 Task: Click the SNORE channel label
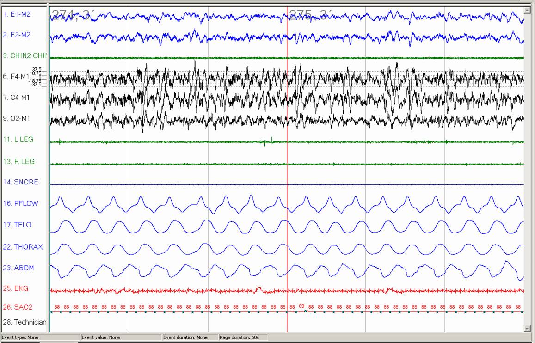[20, 182]
